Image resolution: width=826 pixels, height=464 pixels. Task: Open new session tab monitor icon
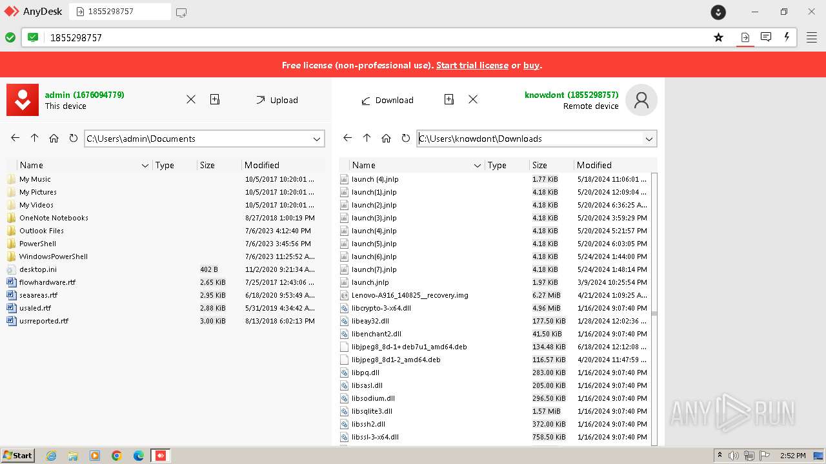[x=181, y=12]
